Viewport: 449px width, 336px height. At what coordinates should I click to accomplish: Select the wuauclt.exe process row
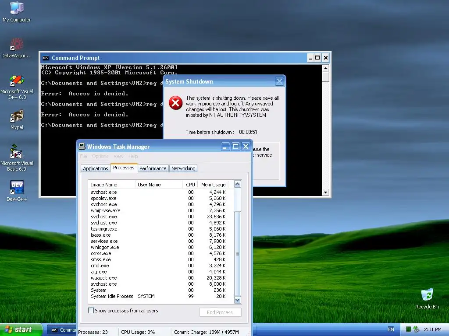(160, 278)
